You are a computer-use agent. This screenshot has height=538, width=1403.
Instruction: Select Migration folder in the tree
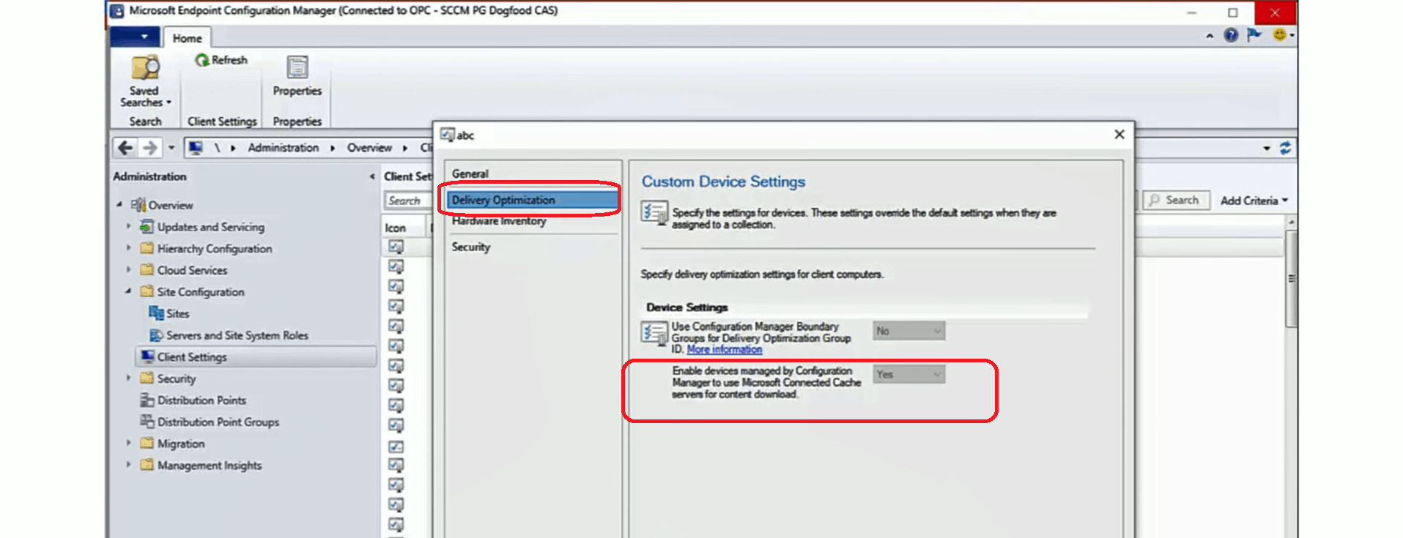click(181, 444)
